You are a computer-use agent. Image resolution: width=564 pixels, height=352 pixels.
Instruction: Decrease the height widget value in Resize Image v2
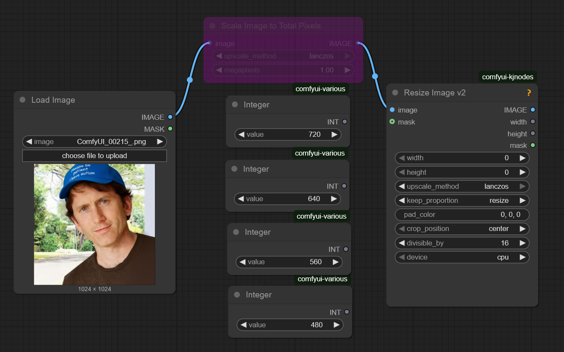click(401, 172)
